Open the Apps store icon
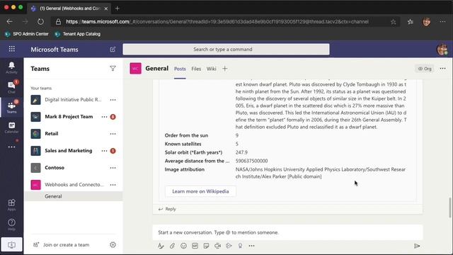 pos(11,205)
